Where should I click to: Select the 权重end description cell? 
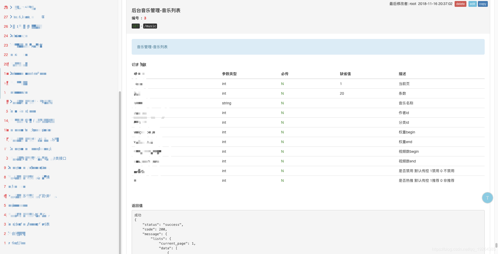pos(406,142)
